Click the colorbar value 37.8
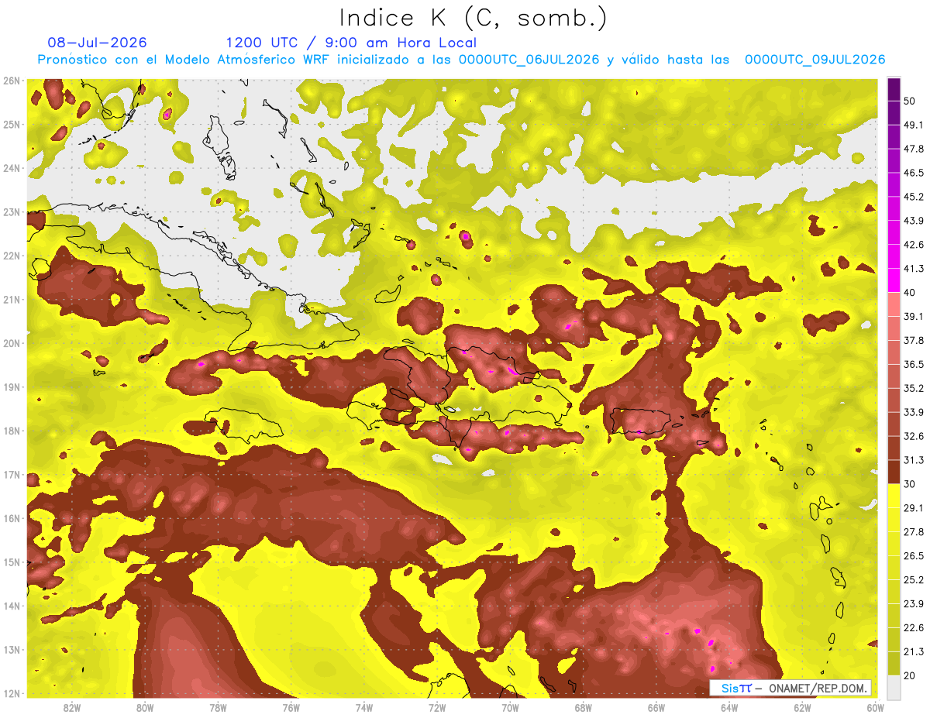Screen dimensions: 930x718 914,340
